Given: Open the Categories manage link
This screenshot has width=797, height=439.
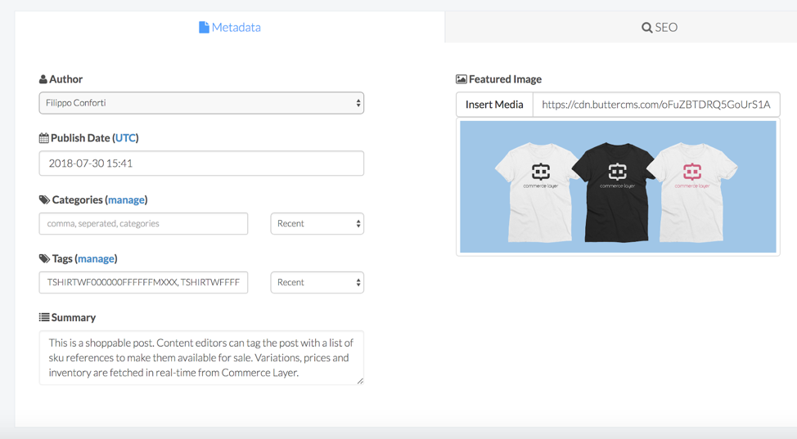Looking at the screenshot, I should pyautogui.click(x=126, y=200).
